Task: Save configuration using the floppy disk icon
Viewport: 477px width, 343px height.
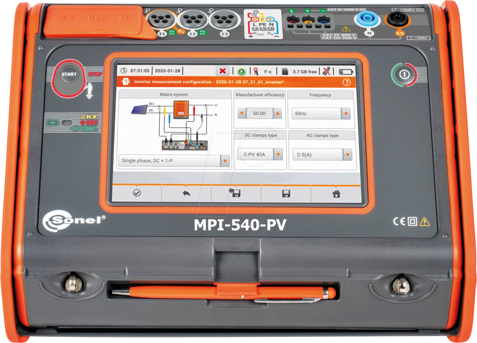Action: click(286, 193)
